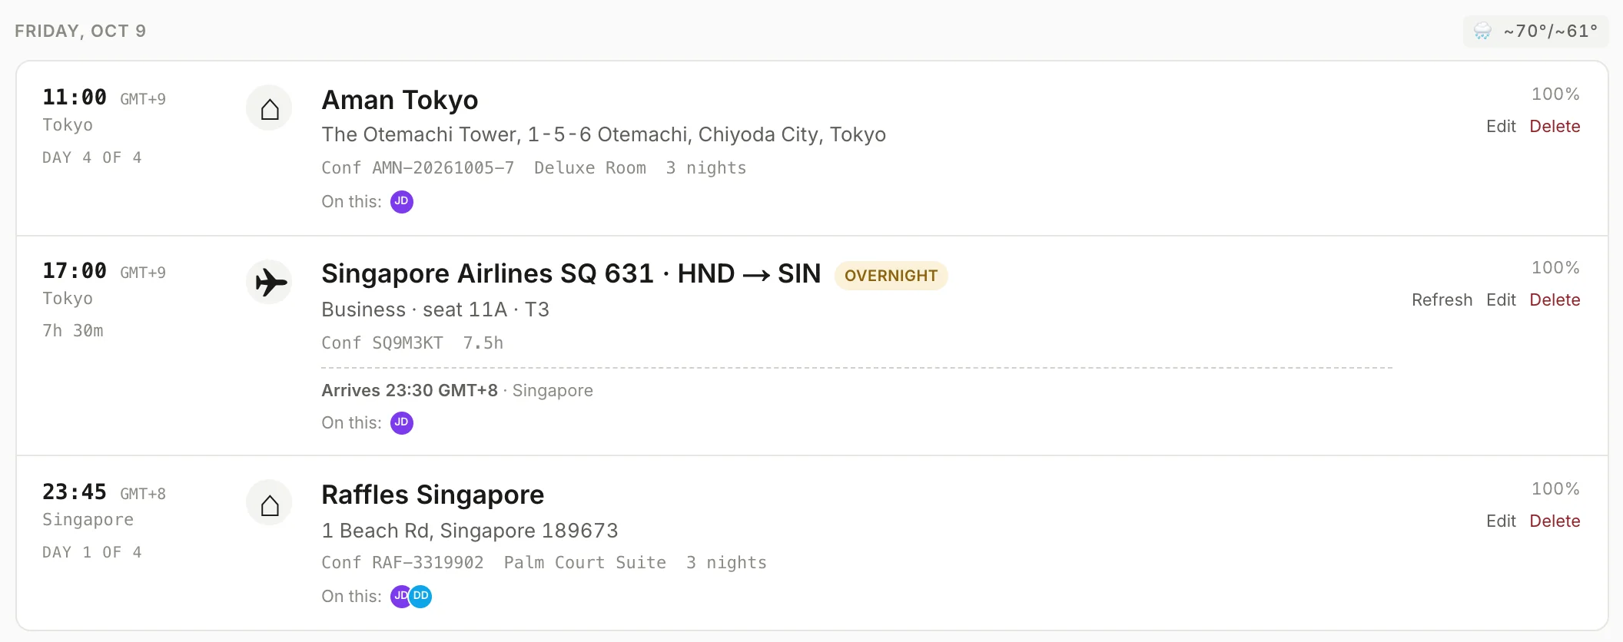Click the DAY 4 OF 4 label
Screen dimensions: 1623x642
(x=92, y=157)
